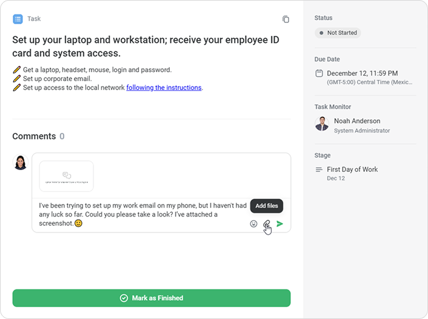Click the blue Task type icon
Image resolution: width=428 pixels, height=319 pixels.
pos(18,19)
